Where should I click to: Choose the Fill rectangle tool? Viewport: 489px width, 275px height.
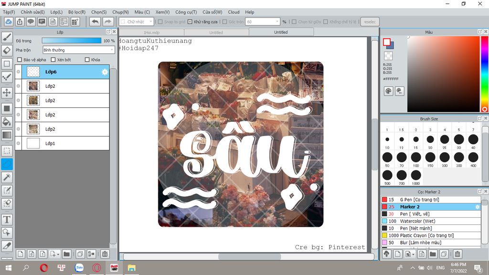(7, 108)
